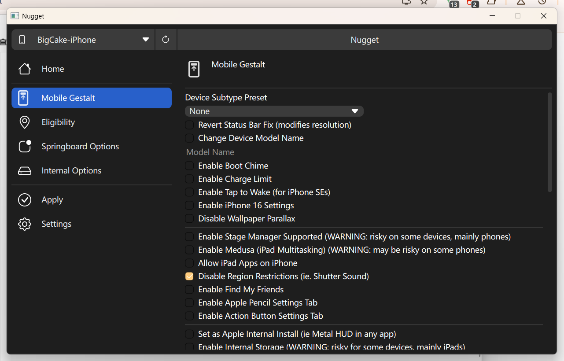Click the bookmark star icon in the browser behind
564x361 pixels.
424,2
